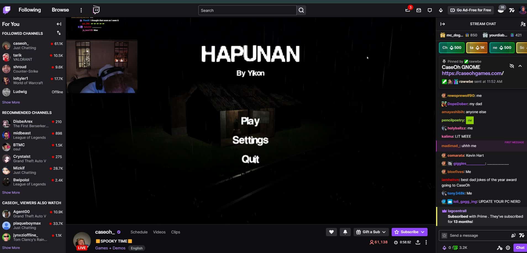
Task: Click the search magnifier button
Action: pyautogui.click(x=301, y=10)
